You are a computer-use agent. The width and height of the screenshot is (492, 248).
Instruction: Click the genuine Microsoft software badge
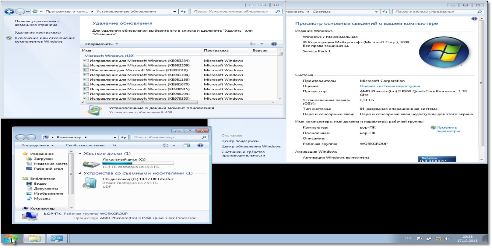click(437, 159)
